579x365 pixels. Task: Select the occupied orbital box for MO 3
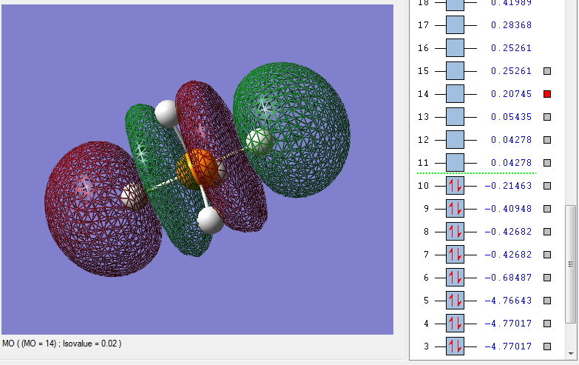[455, 346]
